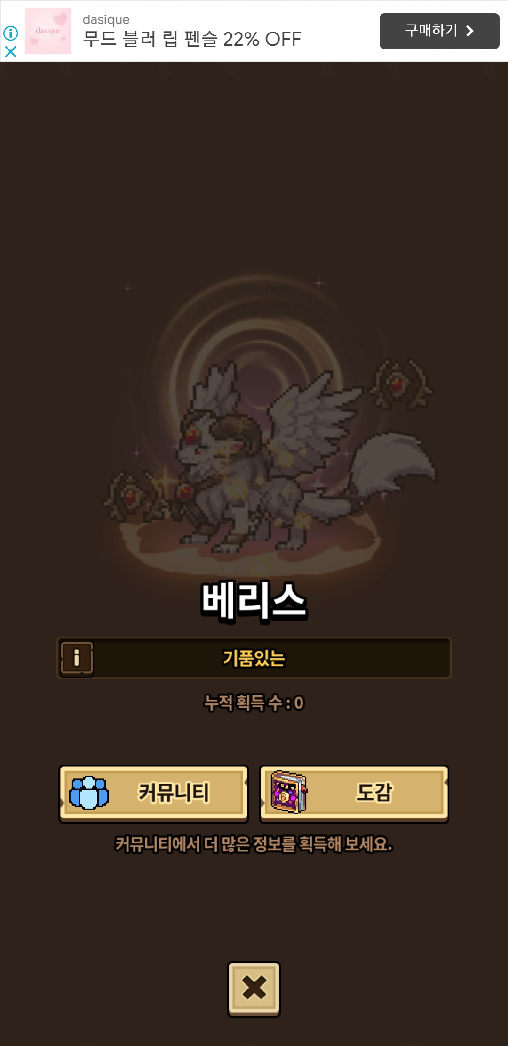Open the 도감 button
This screenshot has width=508, height=1046.
click(354, 794)
